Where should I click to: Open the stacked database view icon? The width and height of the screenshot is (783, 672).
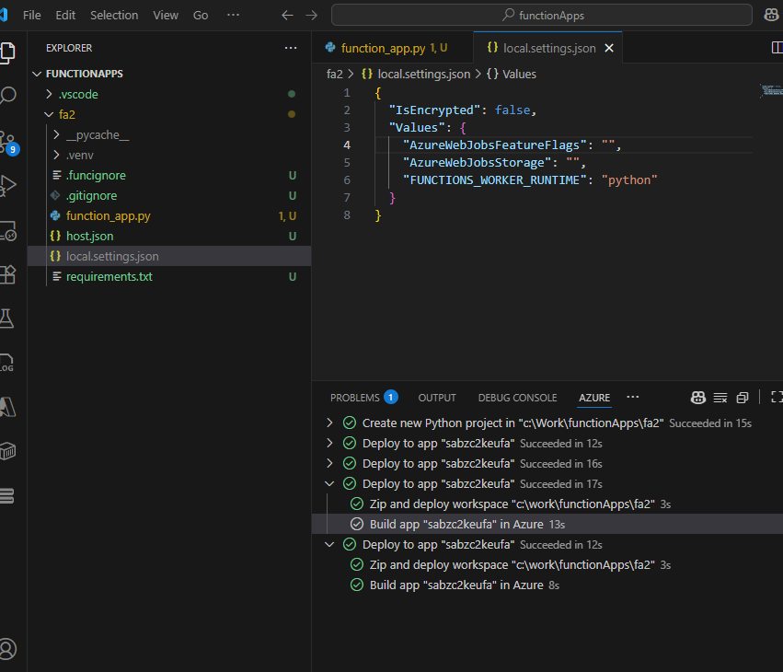[x=7, y=495]
